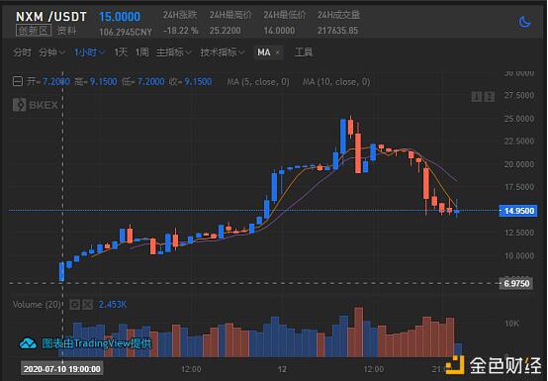Screen dimensions: 548x381
Task: Open the 工具 tools menu
Action: [x=304, y=52]
